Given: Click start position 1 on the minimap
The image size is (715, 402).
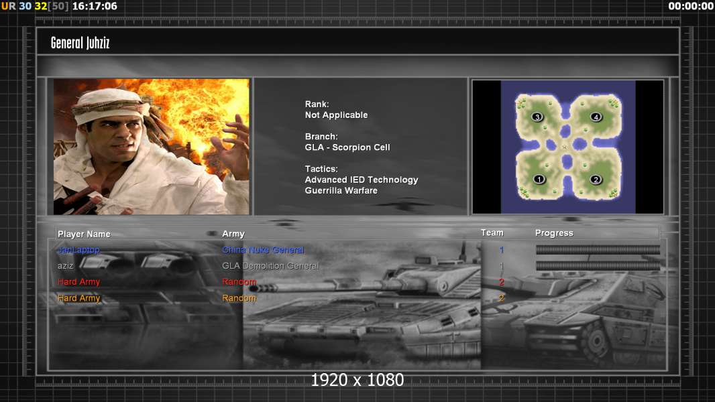Looking at the screenshot, I should click(x=539, y=180).
